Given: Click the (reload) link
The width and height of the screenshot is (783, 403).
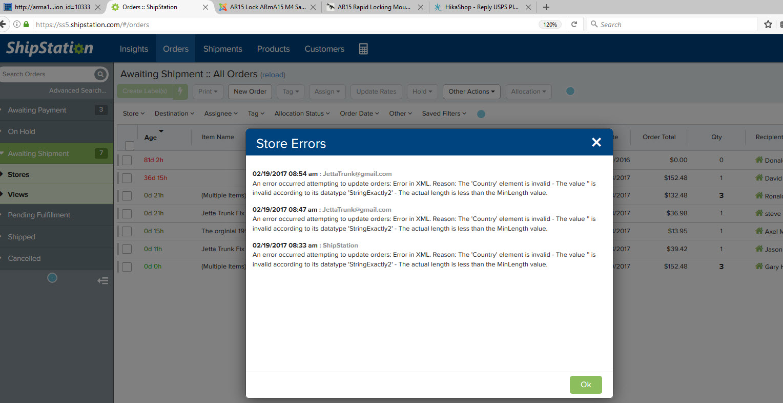Looking at the screenshot, I should coord(273,75).
